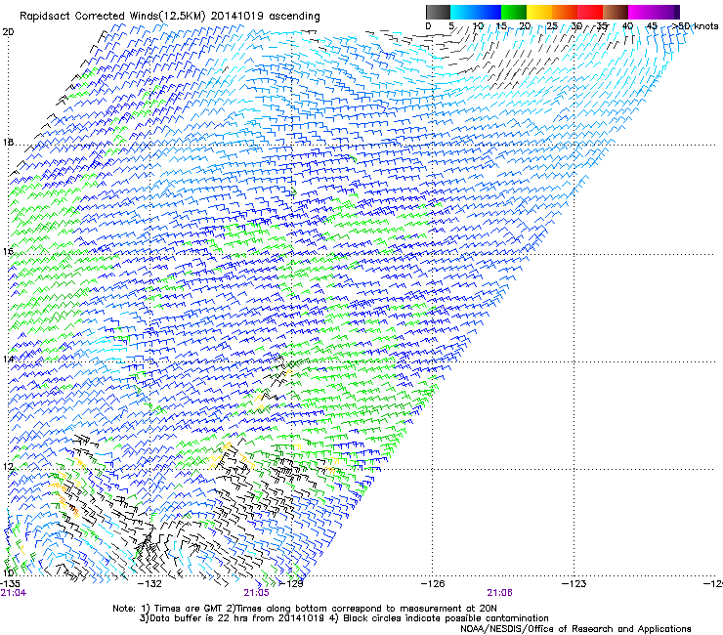Click the red 30-35 knots legend segment

[590, 12]
